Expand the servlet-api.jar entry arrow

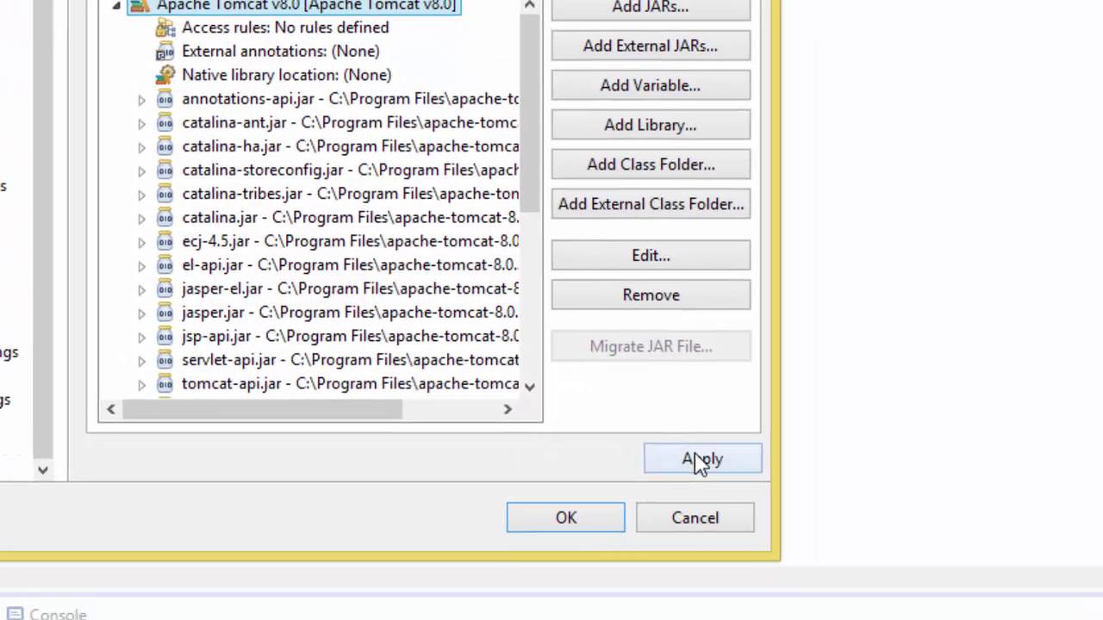141,361
